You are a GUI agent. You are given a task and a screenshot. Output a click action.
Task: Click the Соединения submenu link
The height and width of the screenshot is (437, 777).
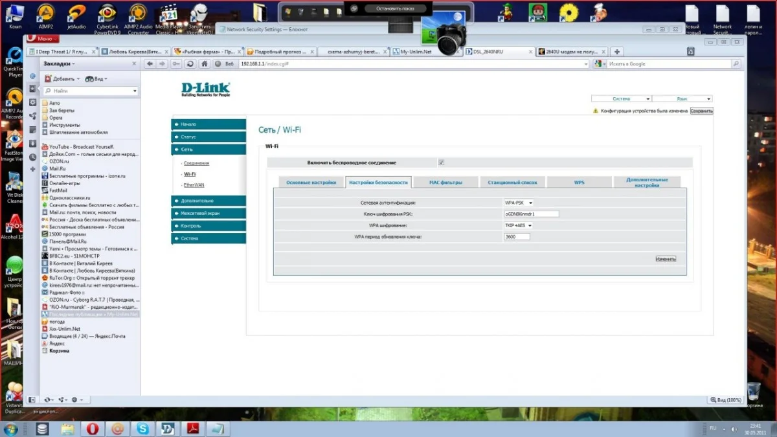pos(196,163)
